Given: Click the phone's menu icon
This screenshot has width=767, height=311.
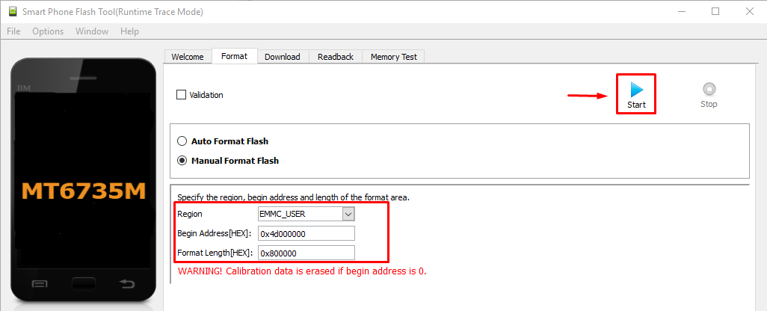Looking at the screenshot, I should click(x=40, y=283).
